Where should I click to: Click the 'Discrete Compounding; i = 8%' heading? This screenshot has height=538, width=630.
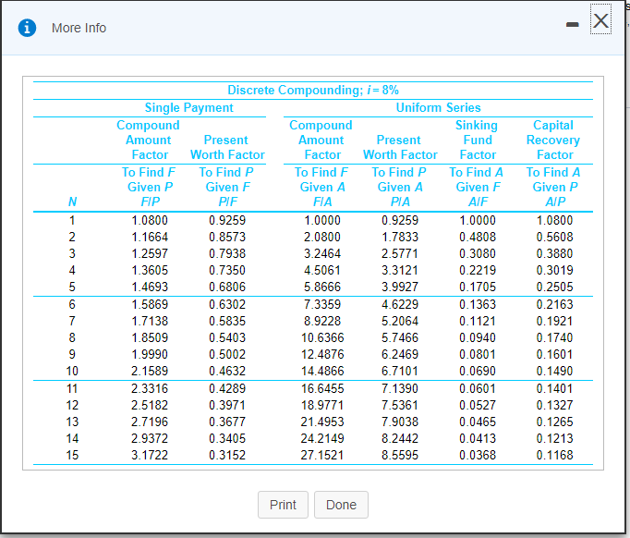[313, 90]
